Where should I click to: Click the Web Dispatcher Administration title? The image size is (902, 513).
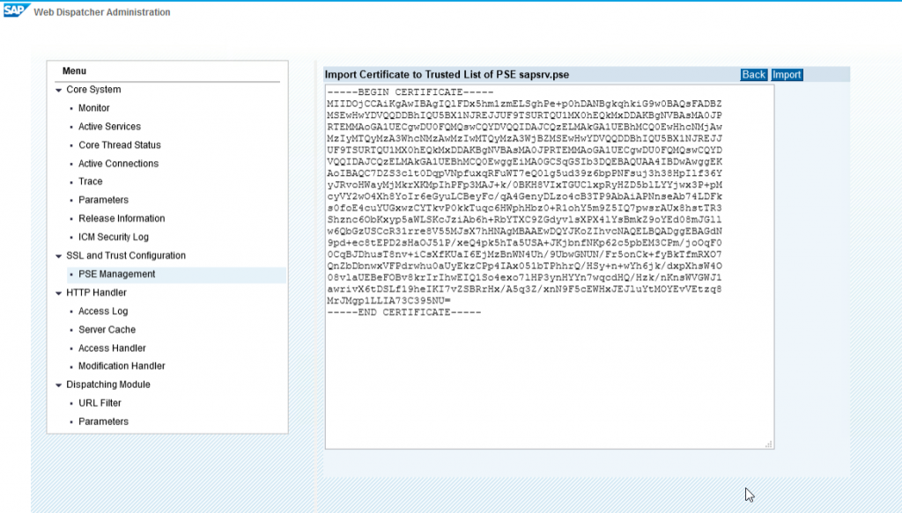[102, 12]
